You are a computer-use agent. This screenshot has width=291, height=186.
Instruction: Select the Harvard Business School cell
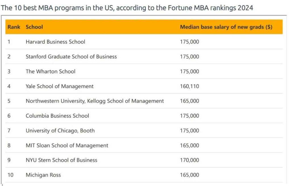[55, 42]
